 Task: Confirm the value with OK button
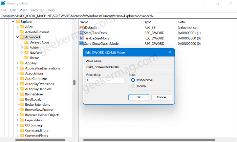[x=138, y=97]
